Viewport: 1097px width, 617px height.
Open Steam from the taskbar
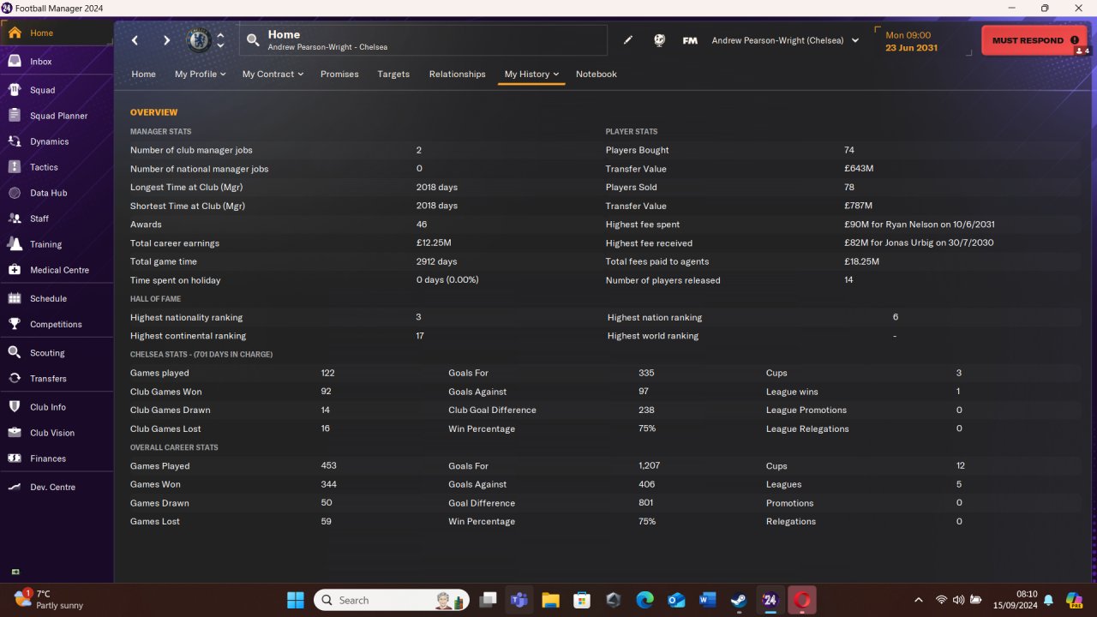[738, 600]
